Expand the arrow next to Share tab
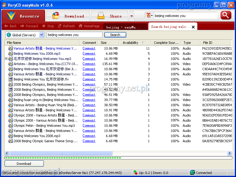 [131, 16]
